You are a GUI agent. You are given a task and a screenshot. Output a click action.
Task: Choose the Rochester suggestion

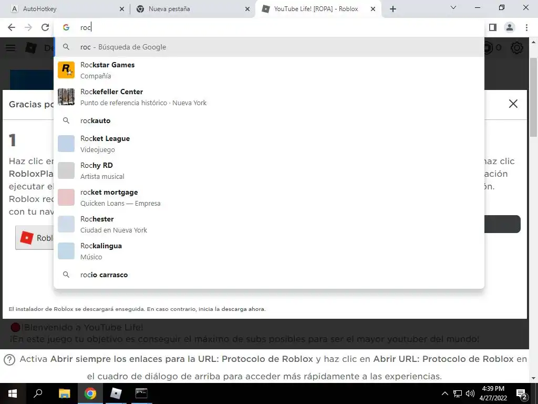[x=269, y=224]
